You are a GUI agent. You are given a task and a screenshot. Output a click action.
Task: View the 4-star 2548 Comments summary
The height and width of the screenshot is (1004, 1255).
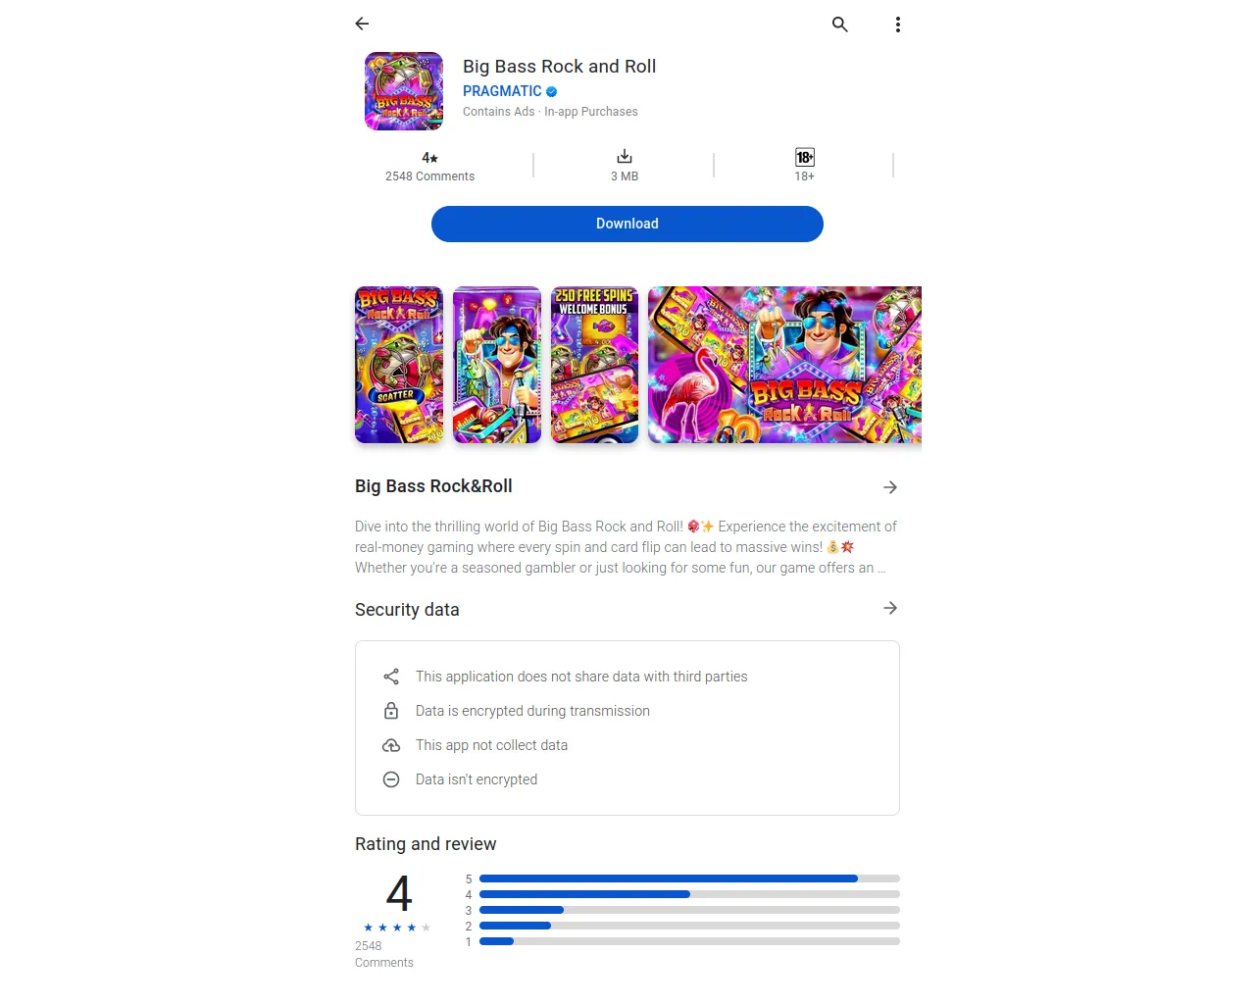click(x=429, y=167)
